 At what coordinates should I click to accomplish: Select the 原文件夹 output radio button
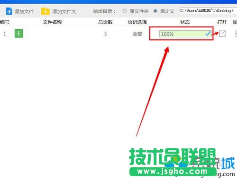pos(125,11)
